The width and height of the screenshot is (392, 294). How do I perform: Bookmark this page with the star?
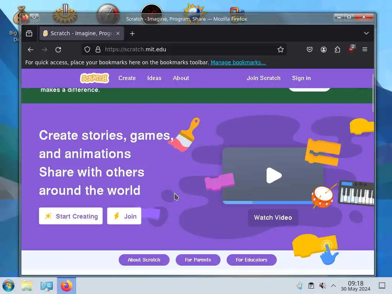[281, 49]
